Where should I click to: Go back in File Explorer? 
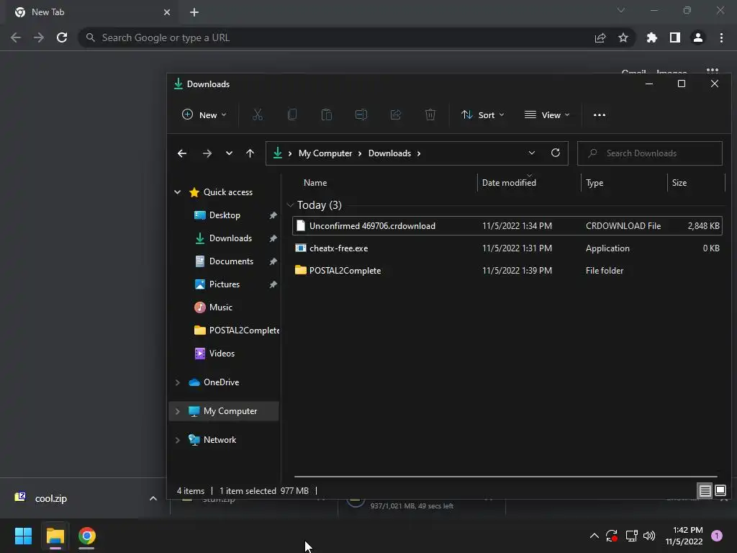[182, 153]
